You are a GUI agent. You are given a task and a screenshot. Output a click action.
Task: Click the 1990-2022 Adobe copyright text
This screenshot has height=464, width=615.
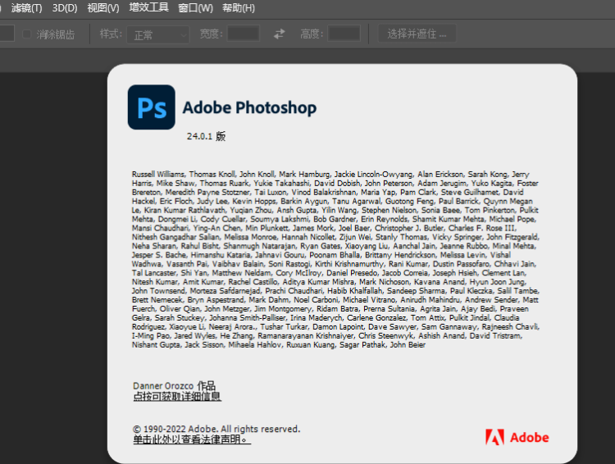(216, 429)
